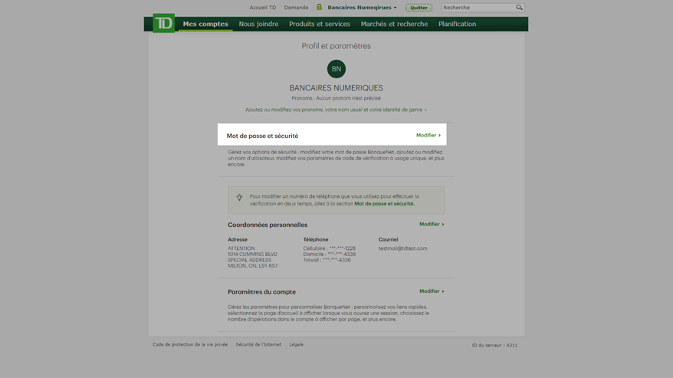Click the BN profile avatar circle
Viewport: 673px width, 378px height.
(x=336, y=69)
